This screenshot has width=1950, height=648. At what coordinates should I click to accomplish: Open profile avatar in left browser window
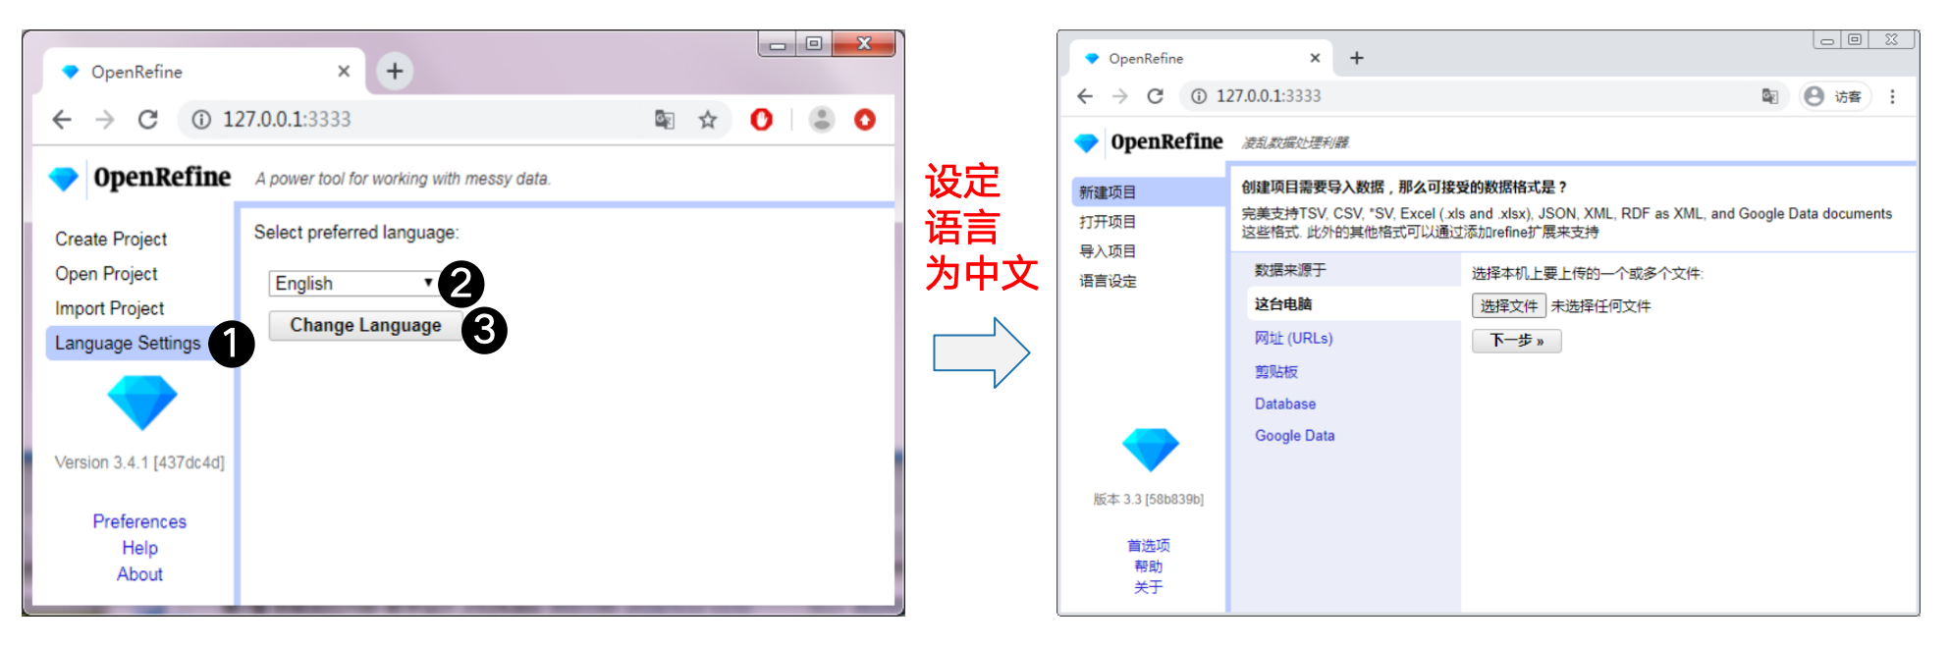point(822,120)
